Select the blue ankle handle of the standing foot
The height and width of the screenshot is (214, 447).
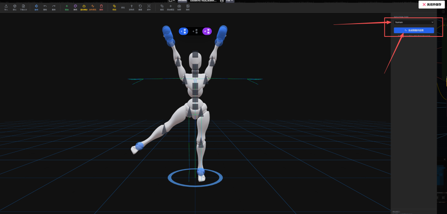coord(201,172)
